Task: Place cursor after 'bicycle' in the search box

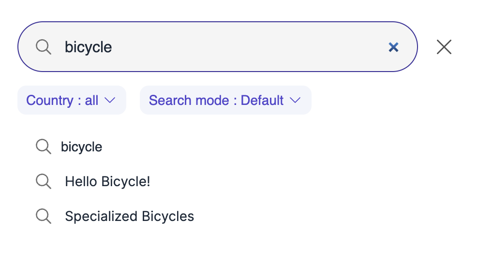Action: (113, 47)
